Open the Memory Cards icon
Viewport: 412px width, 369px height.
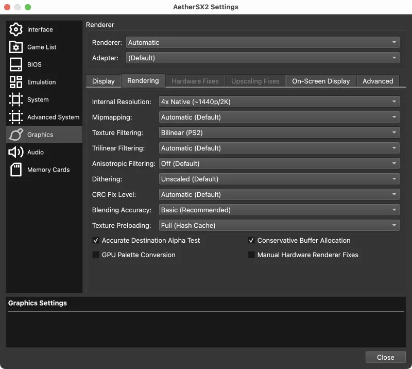(x=16, y=170)
